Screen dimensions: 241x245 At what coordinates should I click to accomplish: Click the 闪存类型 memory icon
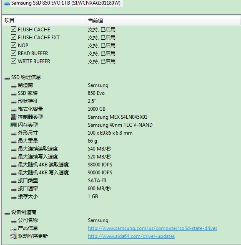coord(14,125)
